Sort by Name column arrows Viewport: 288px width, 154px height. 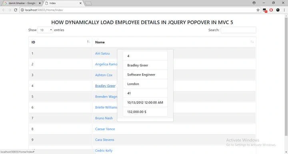(252, 42)
